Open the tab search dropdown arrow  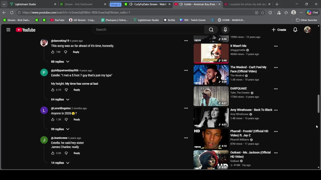point(4,4)
